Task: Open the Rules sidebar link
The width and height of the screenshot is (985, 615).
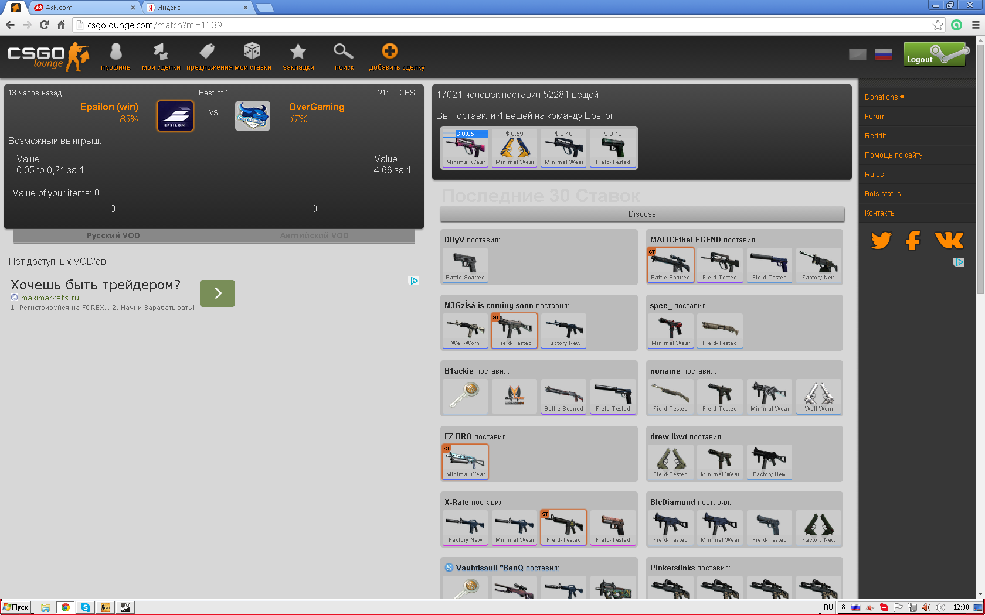Action: [874, 175]
